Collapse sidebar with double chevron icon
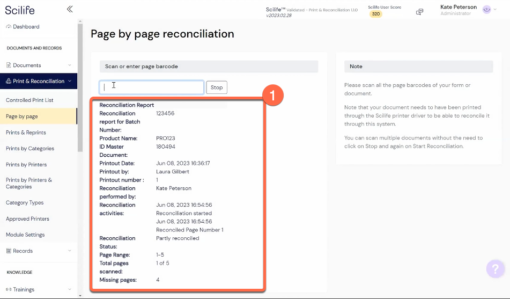This screenshot has height=299, width=510. coord(70,9)
